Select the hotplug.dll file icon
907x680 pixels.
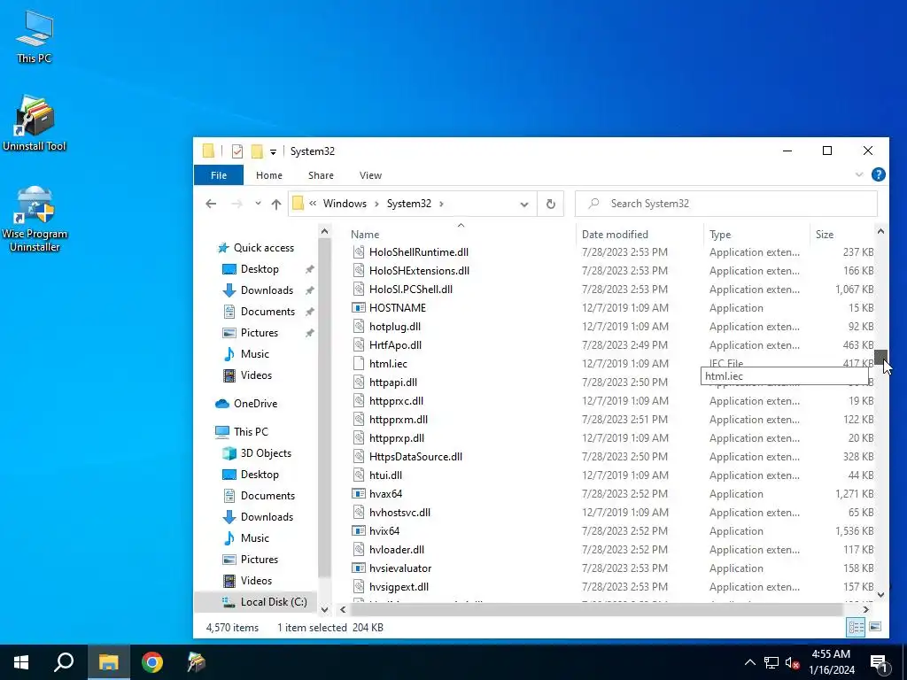[x=359, y=326]
